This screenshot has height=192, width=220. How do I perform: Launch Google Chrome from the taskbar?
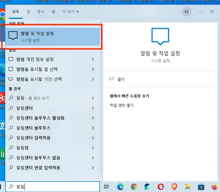(134, 187)
